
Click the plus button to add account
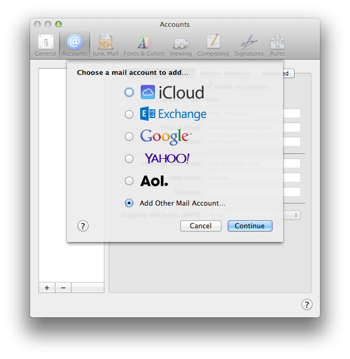tap(47, 287)
